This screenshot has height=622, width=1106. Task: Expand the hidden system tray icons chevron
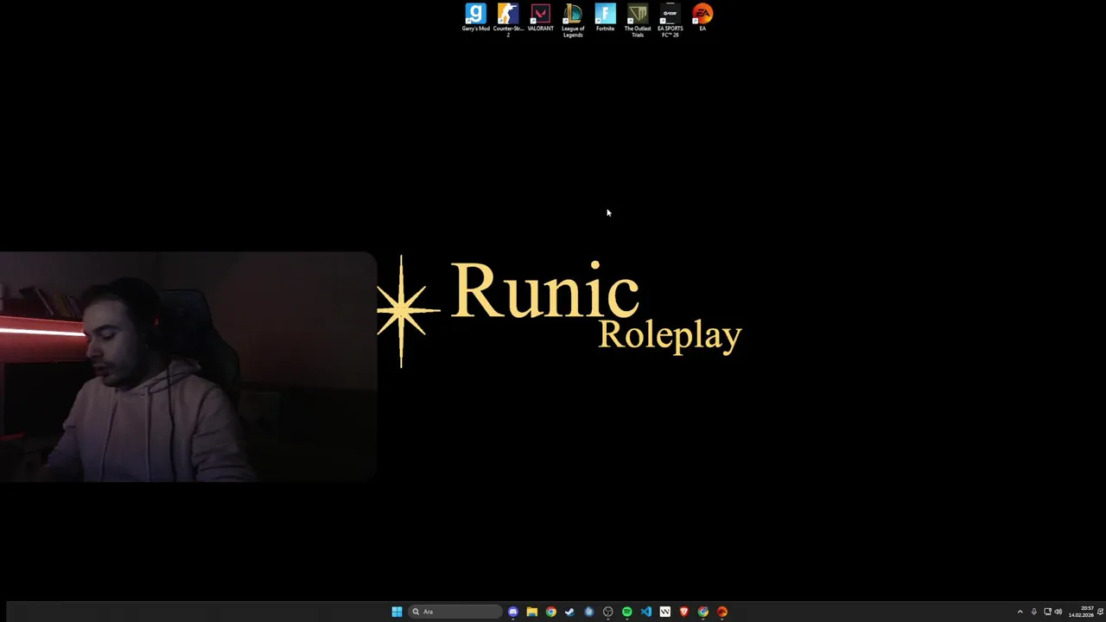1020,612
